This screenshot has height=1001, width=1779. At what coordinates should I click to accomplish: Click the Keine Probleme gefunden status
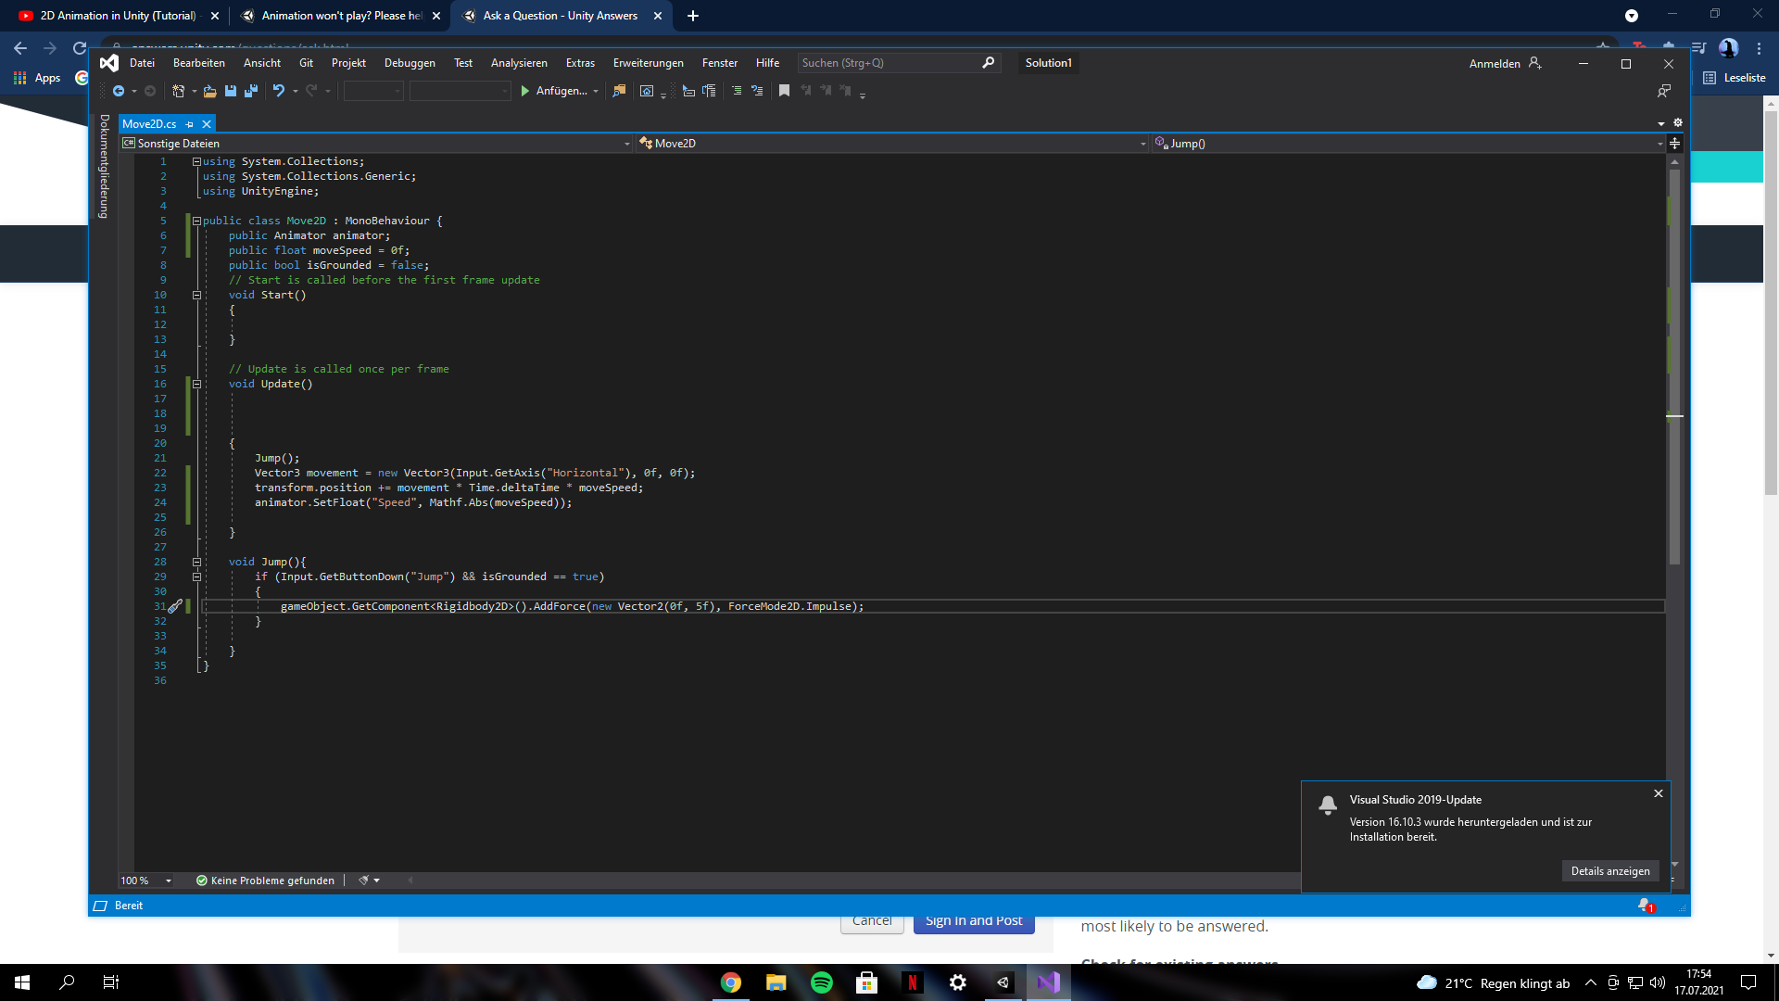tap(265, 881)
